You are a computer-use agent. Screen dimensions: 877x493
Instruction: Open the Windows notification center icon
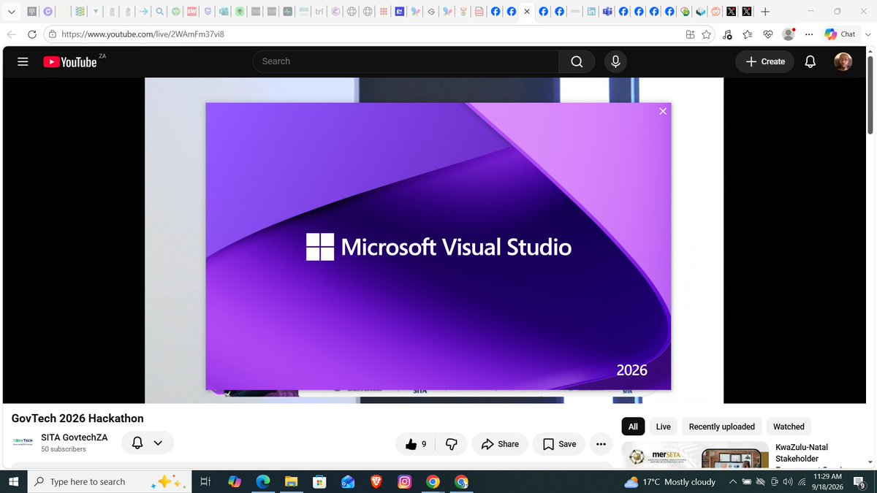(x=860, y=482)
